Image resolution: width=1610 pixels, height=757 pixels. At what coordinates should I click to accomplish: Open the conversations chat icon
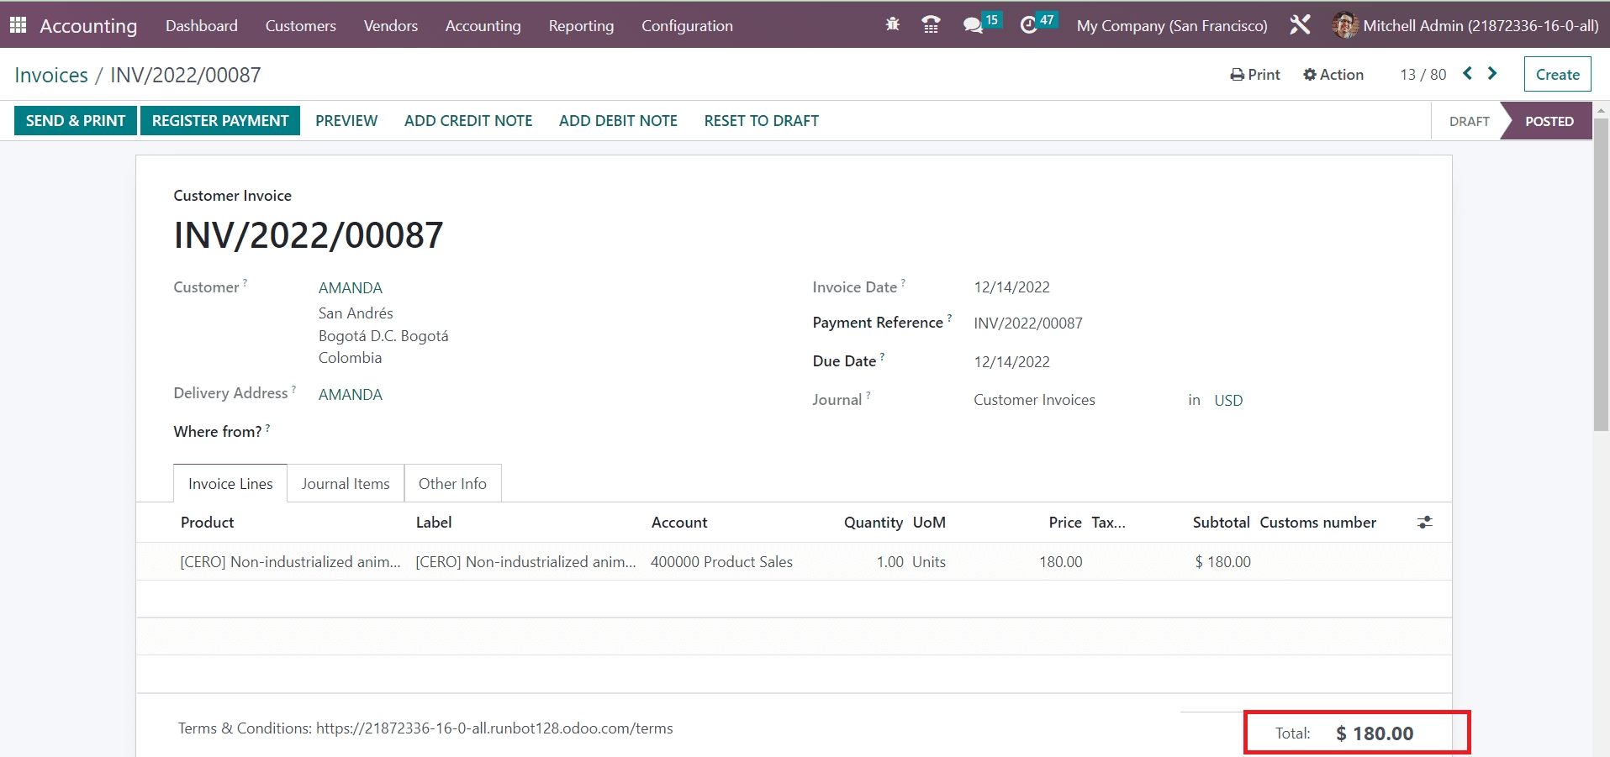pos(974,25)
